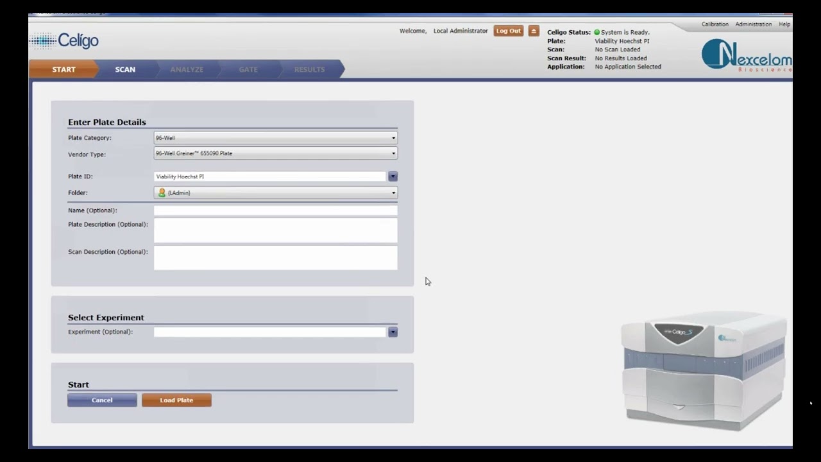This screenshot has width=821, height=462.
Task: Switch to the RESULTS tab
Action: (x=309, y=69)
